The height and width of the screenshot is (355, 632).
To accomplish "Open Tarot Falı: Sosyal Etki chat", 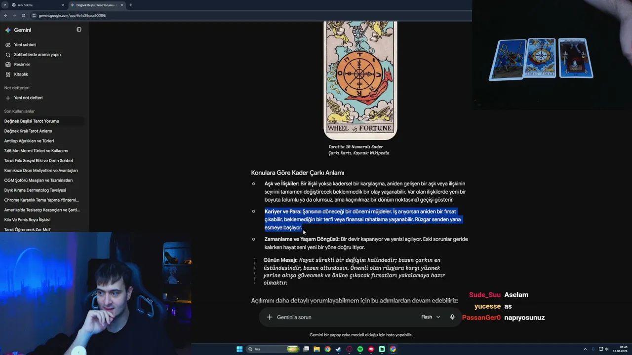I will (x=39, y=161).
